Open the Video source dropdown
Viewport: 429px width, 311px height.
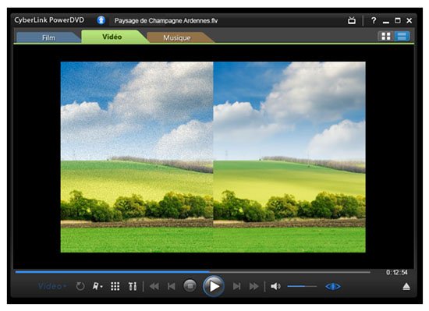[x=52, y=286]
